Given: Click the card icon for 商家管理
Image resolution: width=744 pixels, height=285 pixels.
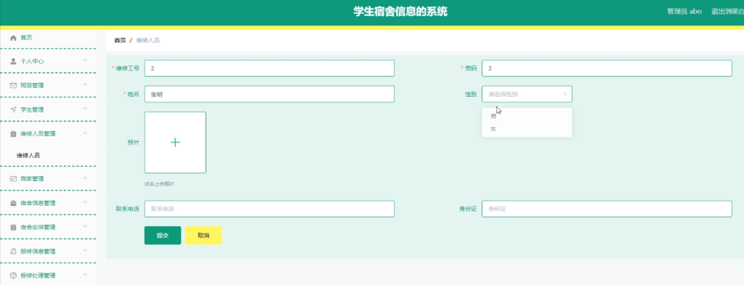Looking at the screenshot, I should click(x=13, y=179).
